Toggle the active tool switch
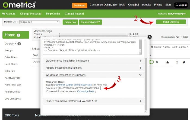Image resolution: width=190 pixels, height=120 pixels. click(x=152, y=62)
